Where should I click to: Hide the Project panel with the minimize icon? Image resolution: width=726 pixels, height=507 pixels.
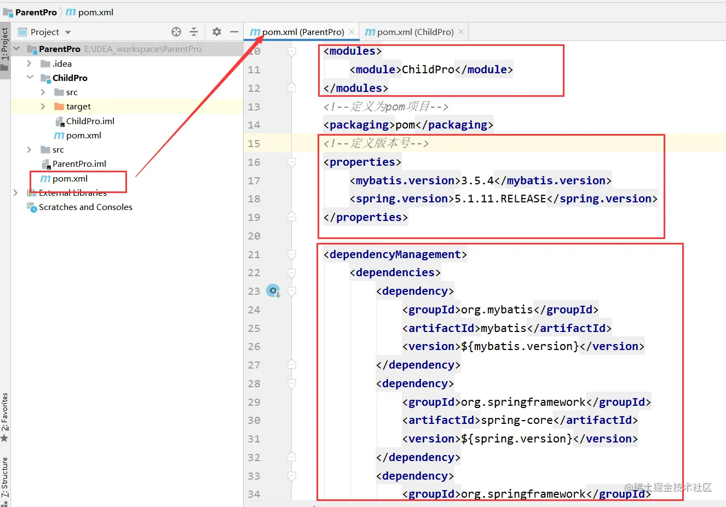[234, 32]
